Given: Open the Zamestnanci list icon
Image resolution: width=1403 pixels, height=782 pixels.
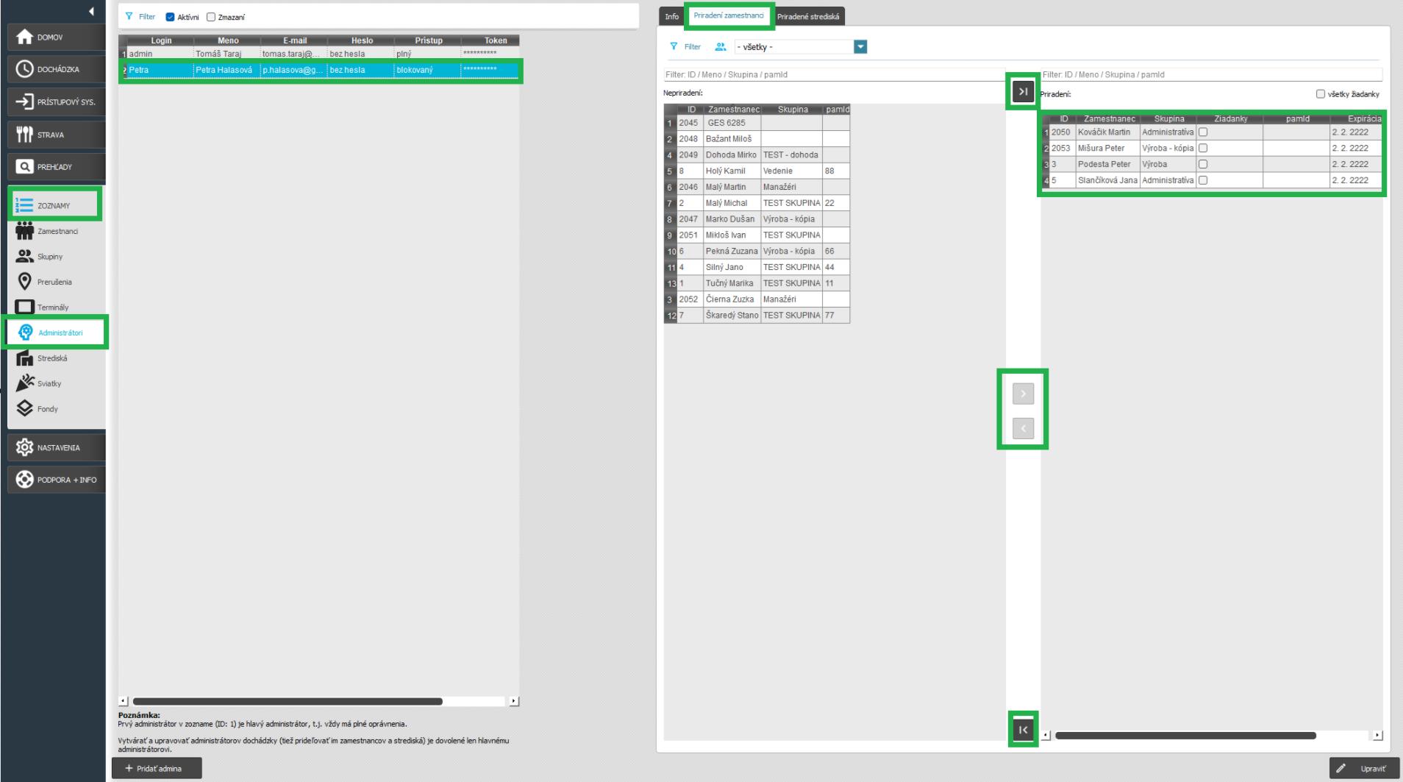Looking at the screenshot, I should (25, 231).
